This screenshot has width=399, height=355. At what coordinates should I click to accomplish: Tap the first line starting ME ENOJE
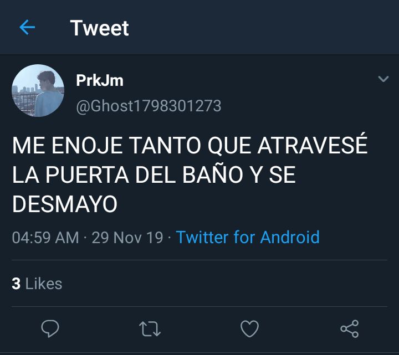pos(190,145)
